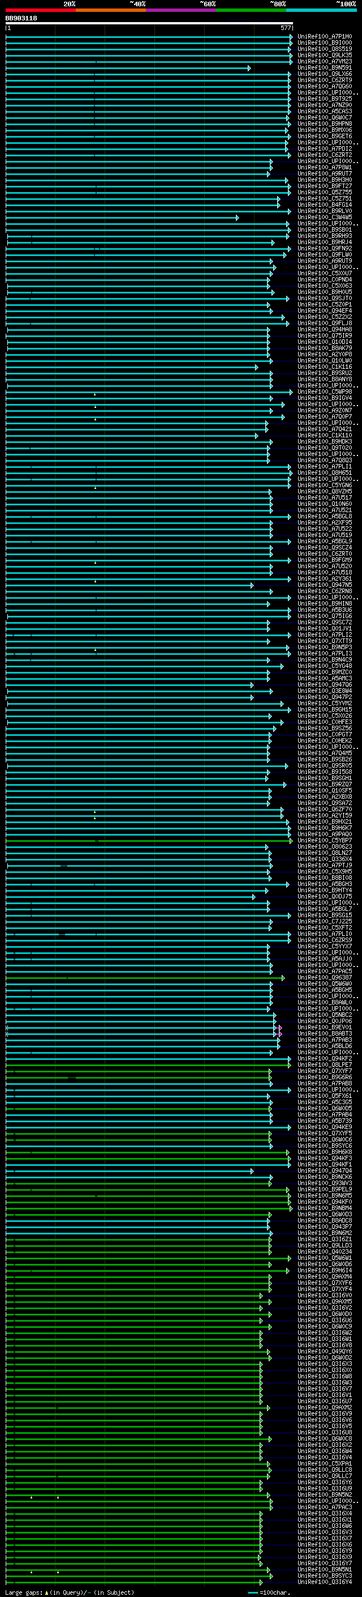The width and height of the screenshot is (362, 1597).
Task: Click the purple ~60% identity legend segment
Action: point(182,10)
